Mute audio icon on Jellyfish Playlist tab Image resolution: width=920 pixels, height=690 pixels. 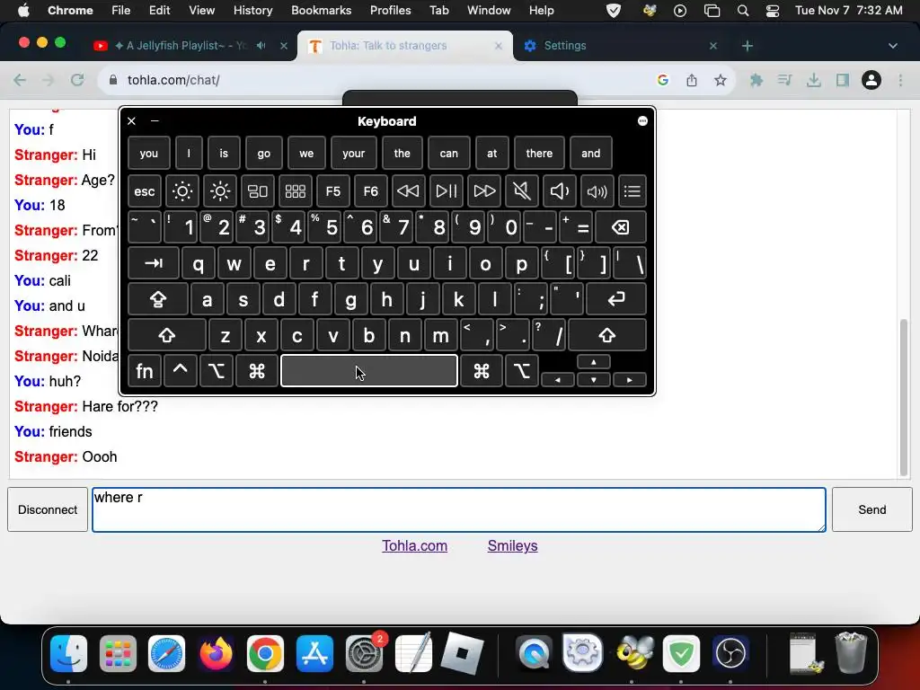pos(261,45)
